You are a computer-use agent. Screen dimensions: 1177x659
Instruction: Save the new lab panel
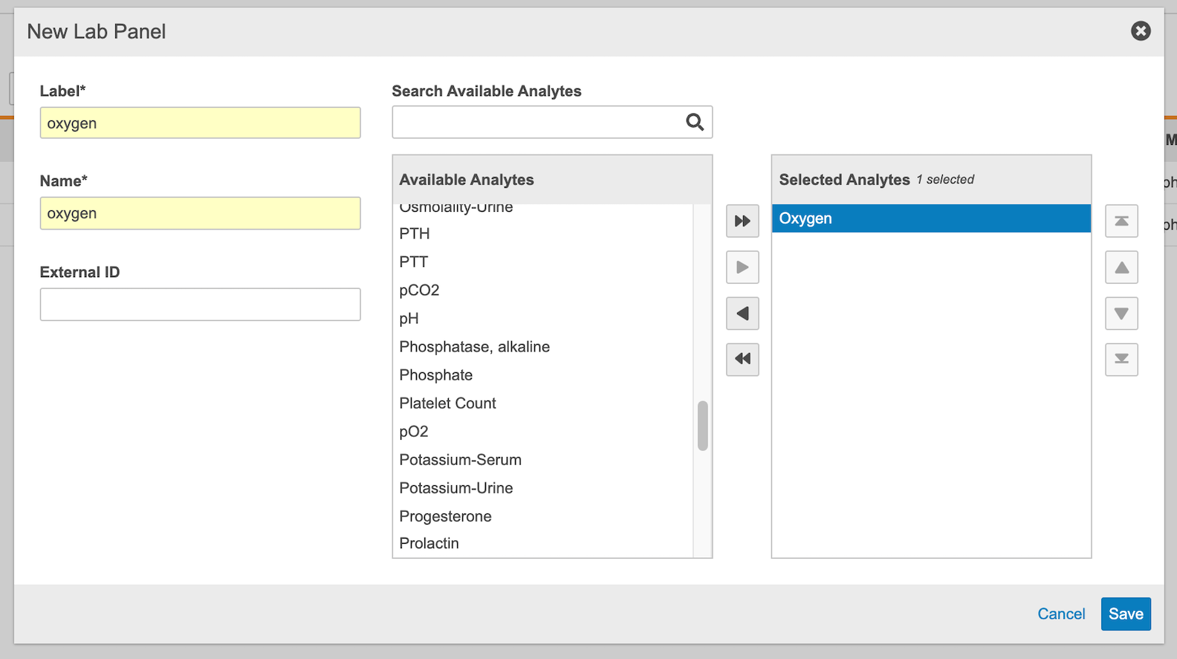coord(1125,614)
